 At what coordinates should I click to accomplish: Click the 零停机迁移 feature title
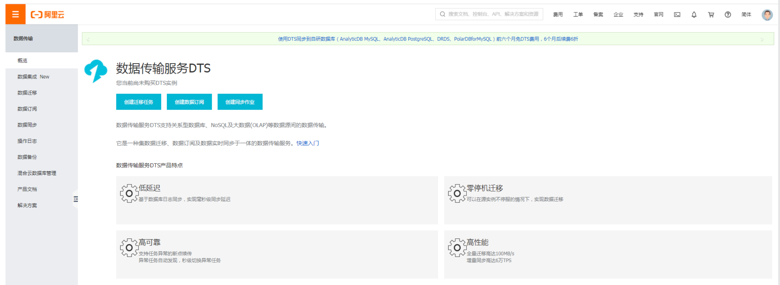(485, 188)
